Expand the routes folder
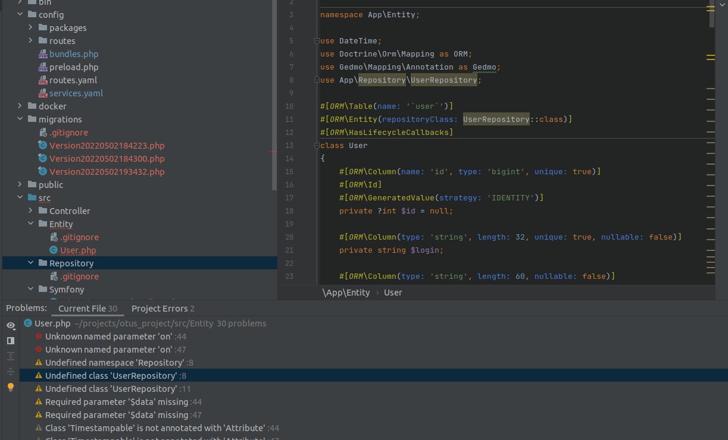 [30, 41]
